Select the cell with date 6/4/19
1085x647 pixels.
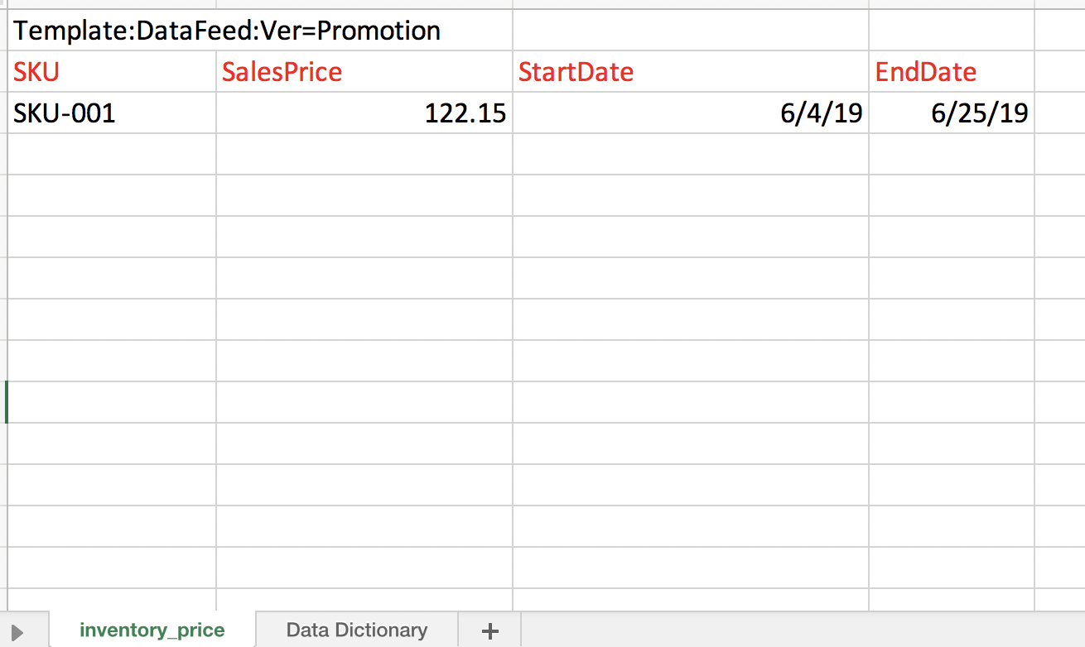pos(691,113)
